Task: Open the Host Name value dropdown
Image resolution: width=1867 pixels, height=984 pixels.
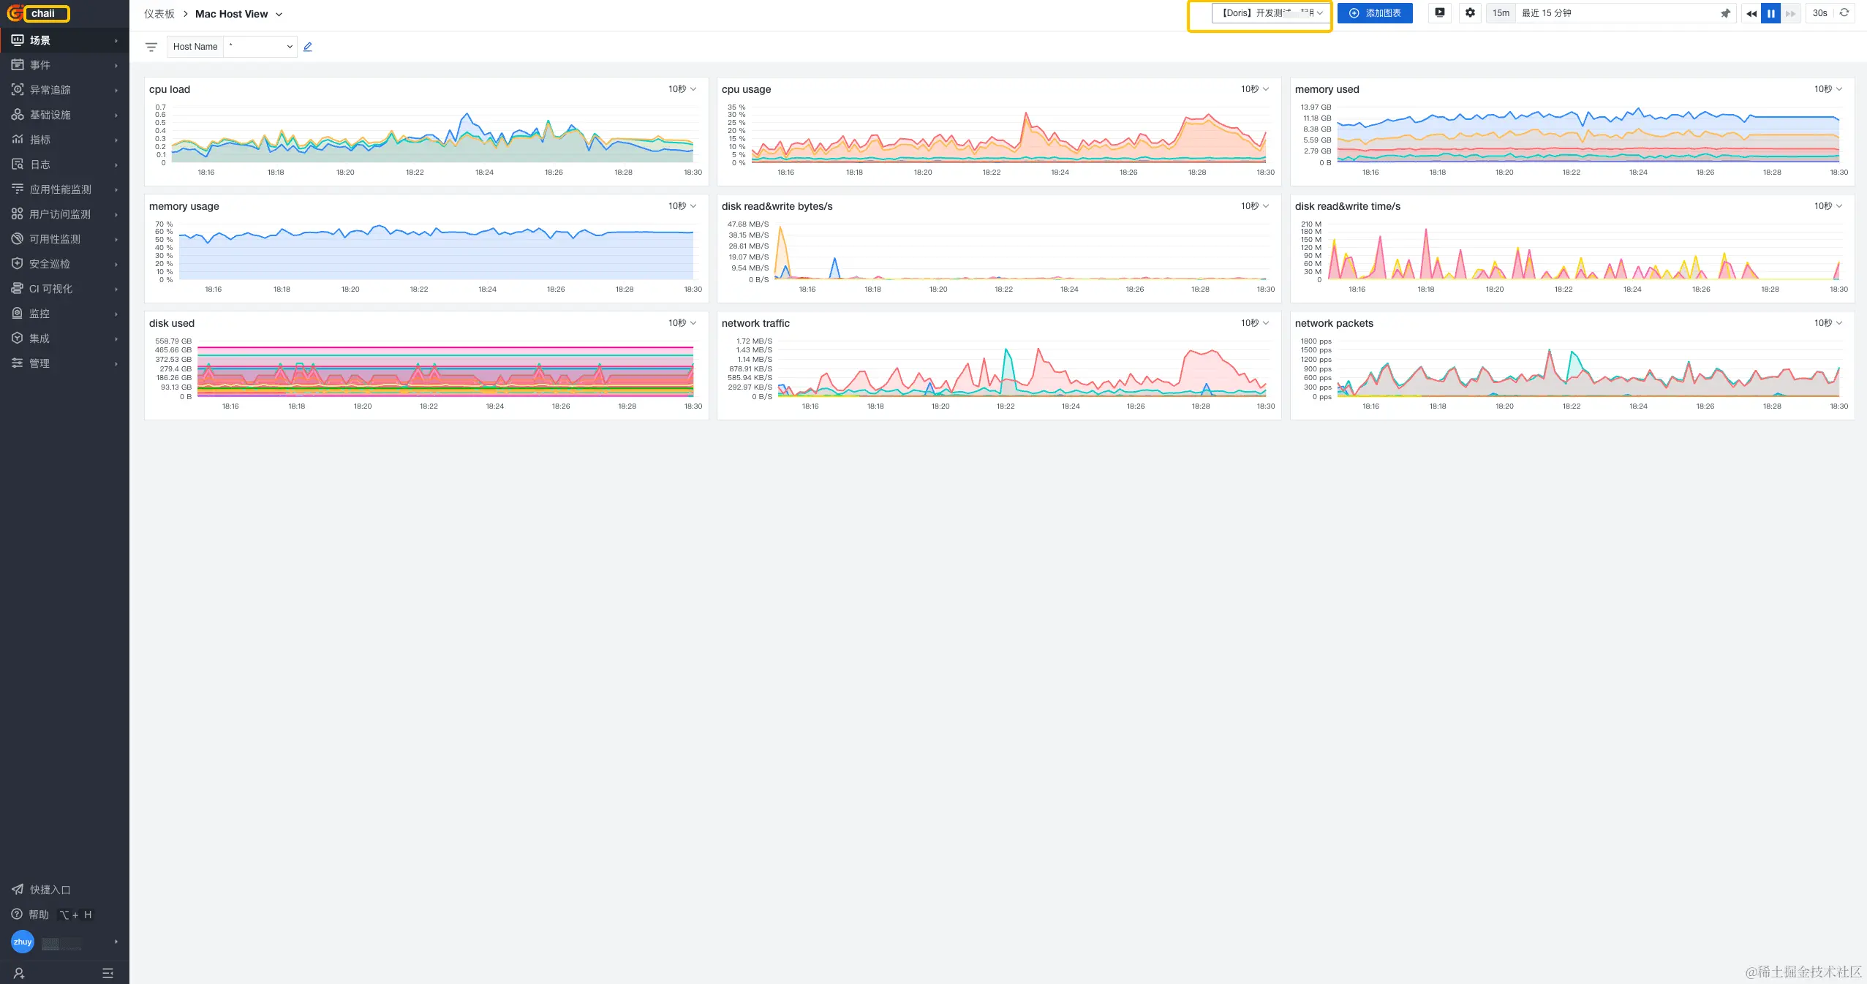Action: tap(260, 47)
